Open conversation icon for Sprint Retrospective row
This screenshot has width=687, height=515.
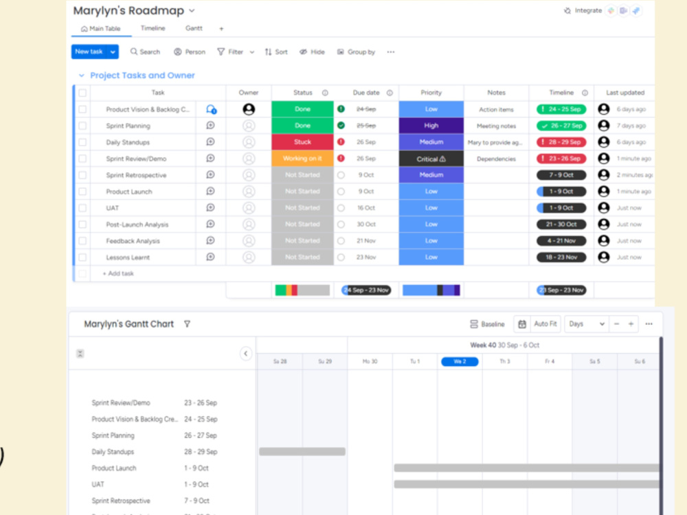(x=210, y=174)
